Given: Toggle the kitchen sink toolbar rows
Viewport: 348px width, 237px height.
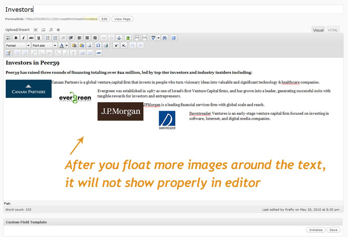Looking at the screenshot, I should click(x=8, y=38).
